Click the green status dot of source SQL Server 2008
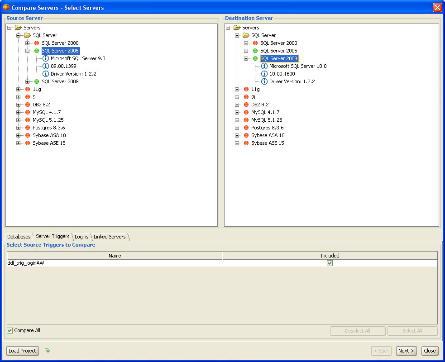The width and height of the screenshot is (445, 362). (x=37, y=81)
